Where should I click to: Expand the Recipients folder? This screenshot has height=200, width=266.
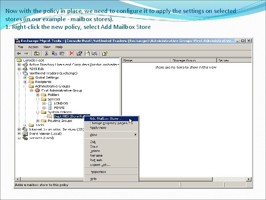pyautogui.click(x=25, y=82)
